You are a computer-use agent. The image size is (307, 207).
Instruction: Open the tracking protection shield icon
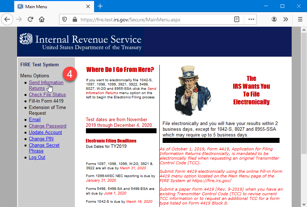coord(65,20)
